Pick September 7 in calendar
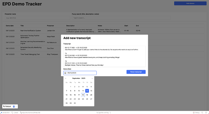The image size is (209, 114). pyautogui.click(x=67, y=91)
